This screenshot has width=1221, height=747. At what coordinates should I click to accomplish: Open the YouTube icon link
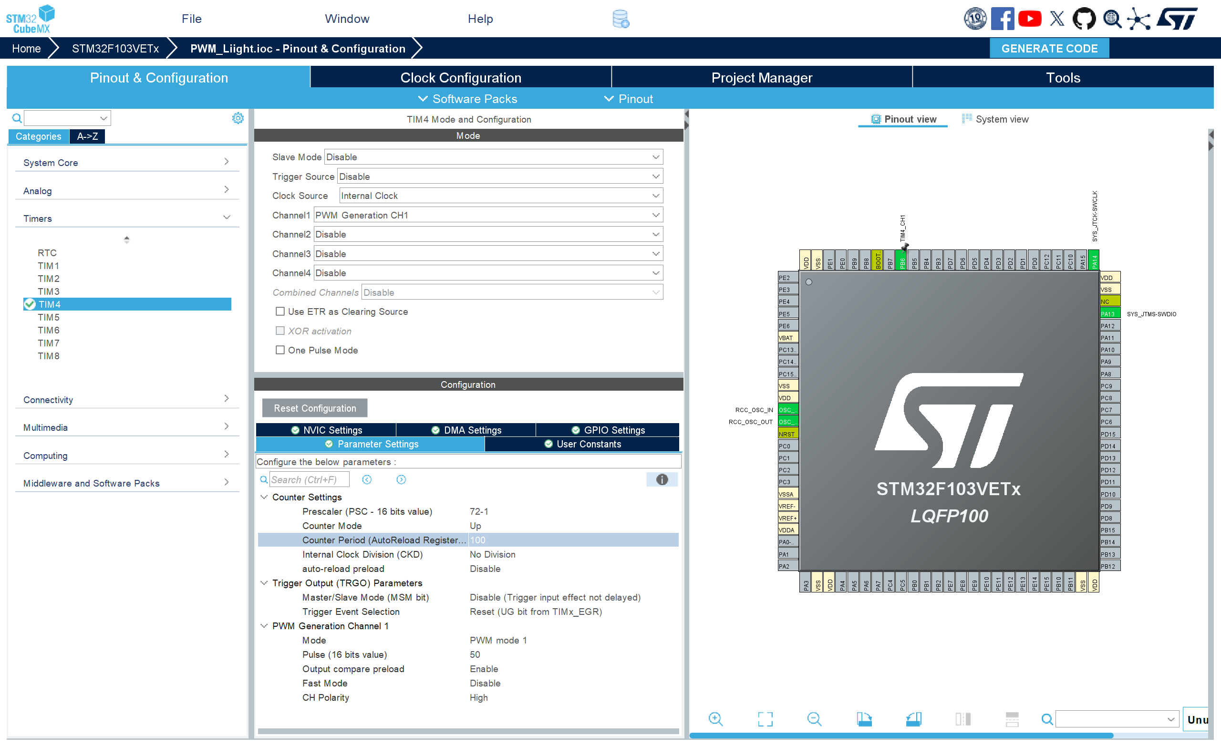click(1029, 19)
